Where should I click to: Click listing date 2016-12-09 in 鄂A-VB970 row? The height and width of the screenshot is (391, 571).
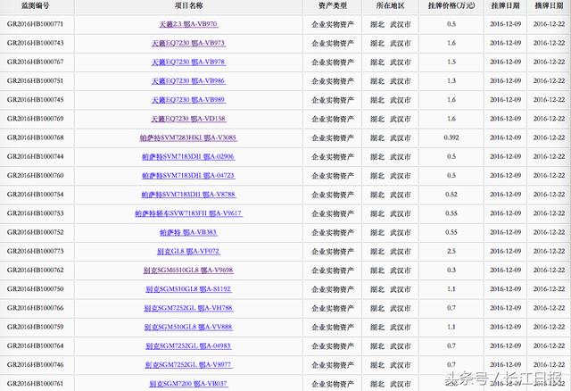(506, 24)
